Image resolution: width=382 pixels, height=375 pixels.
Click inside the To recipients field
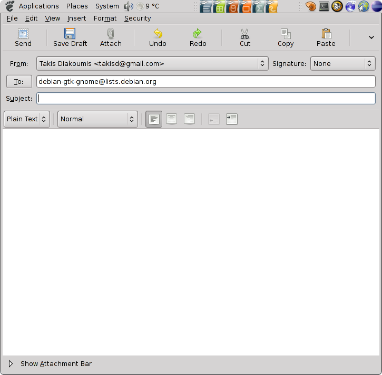(x=206, y=81)
